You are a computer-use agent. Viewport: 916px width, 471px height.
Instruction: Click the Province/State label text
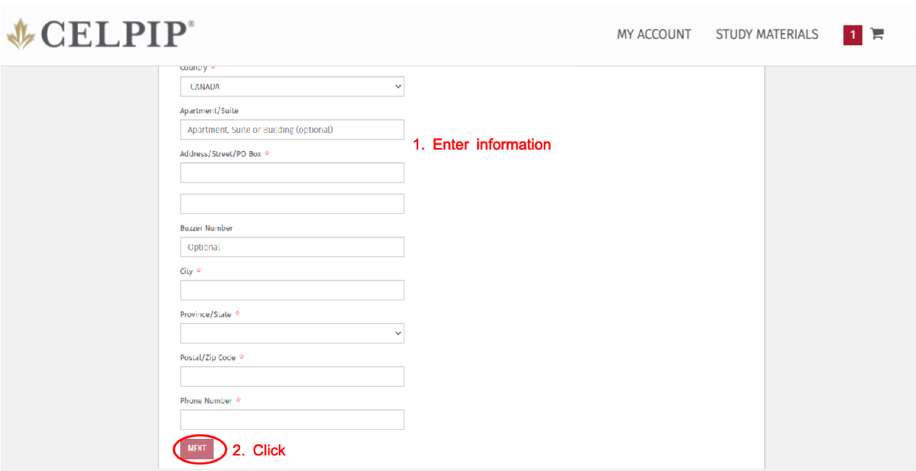205,315
